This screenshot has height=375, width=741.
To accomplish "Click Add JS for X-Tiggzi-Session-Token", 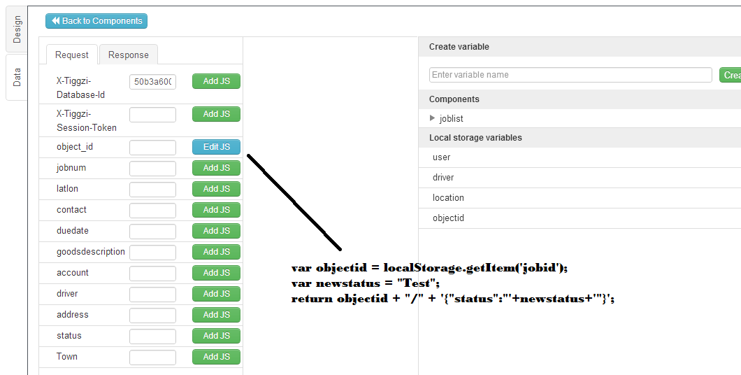I will point(216,114).
